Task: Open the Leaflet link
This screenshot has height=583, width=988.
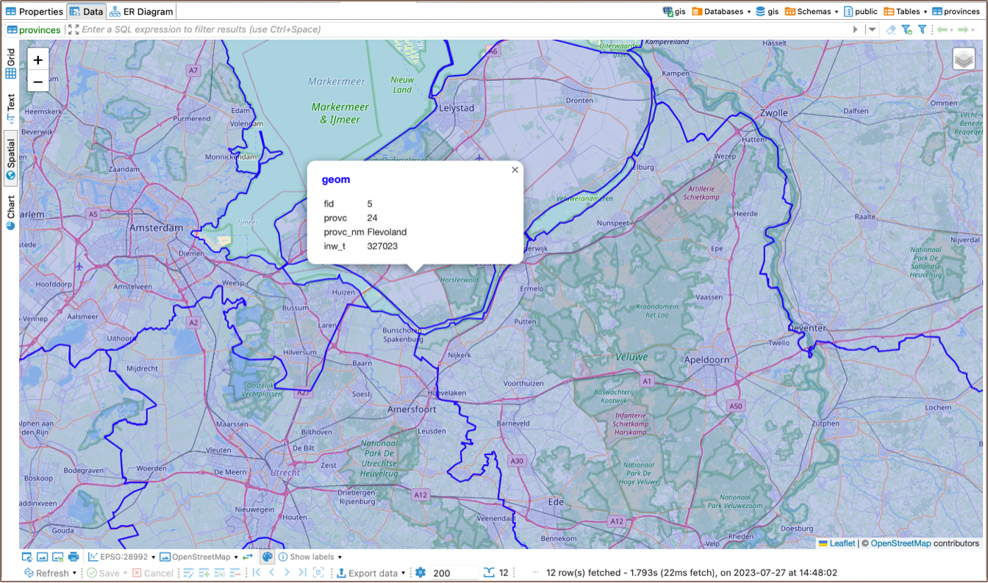Action: point(842,543)
